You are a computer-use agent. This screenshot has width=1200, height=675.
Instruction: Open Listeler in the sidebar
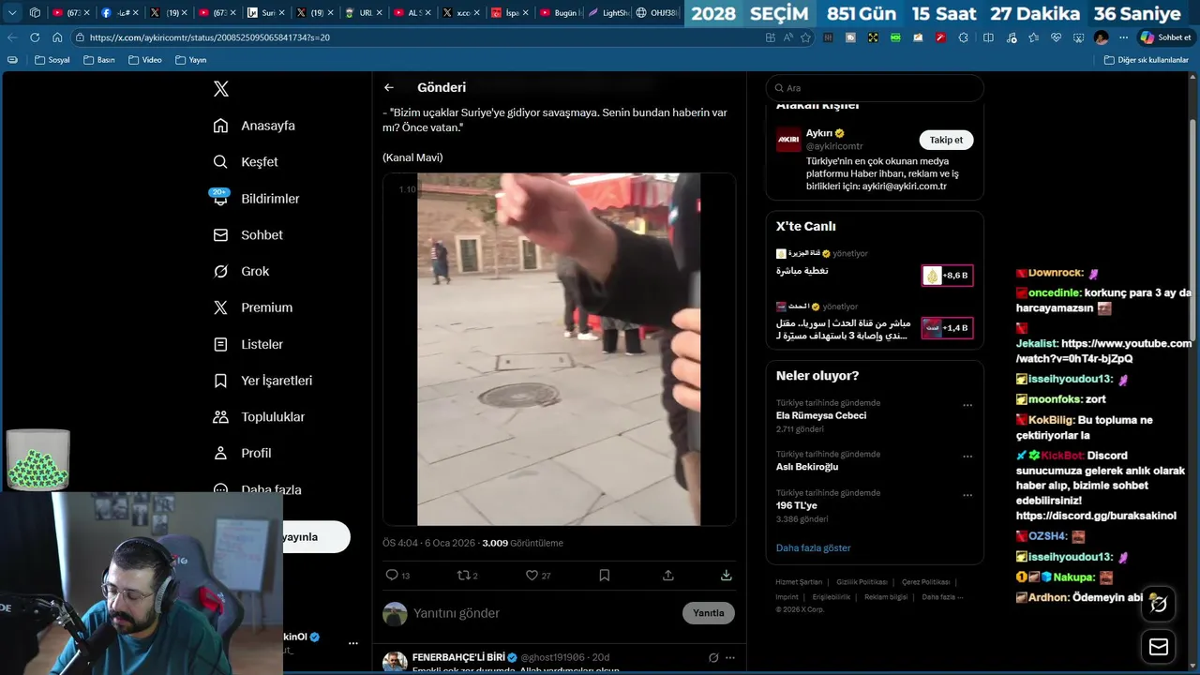click(247, 344)
